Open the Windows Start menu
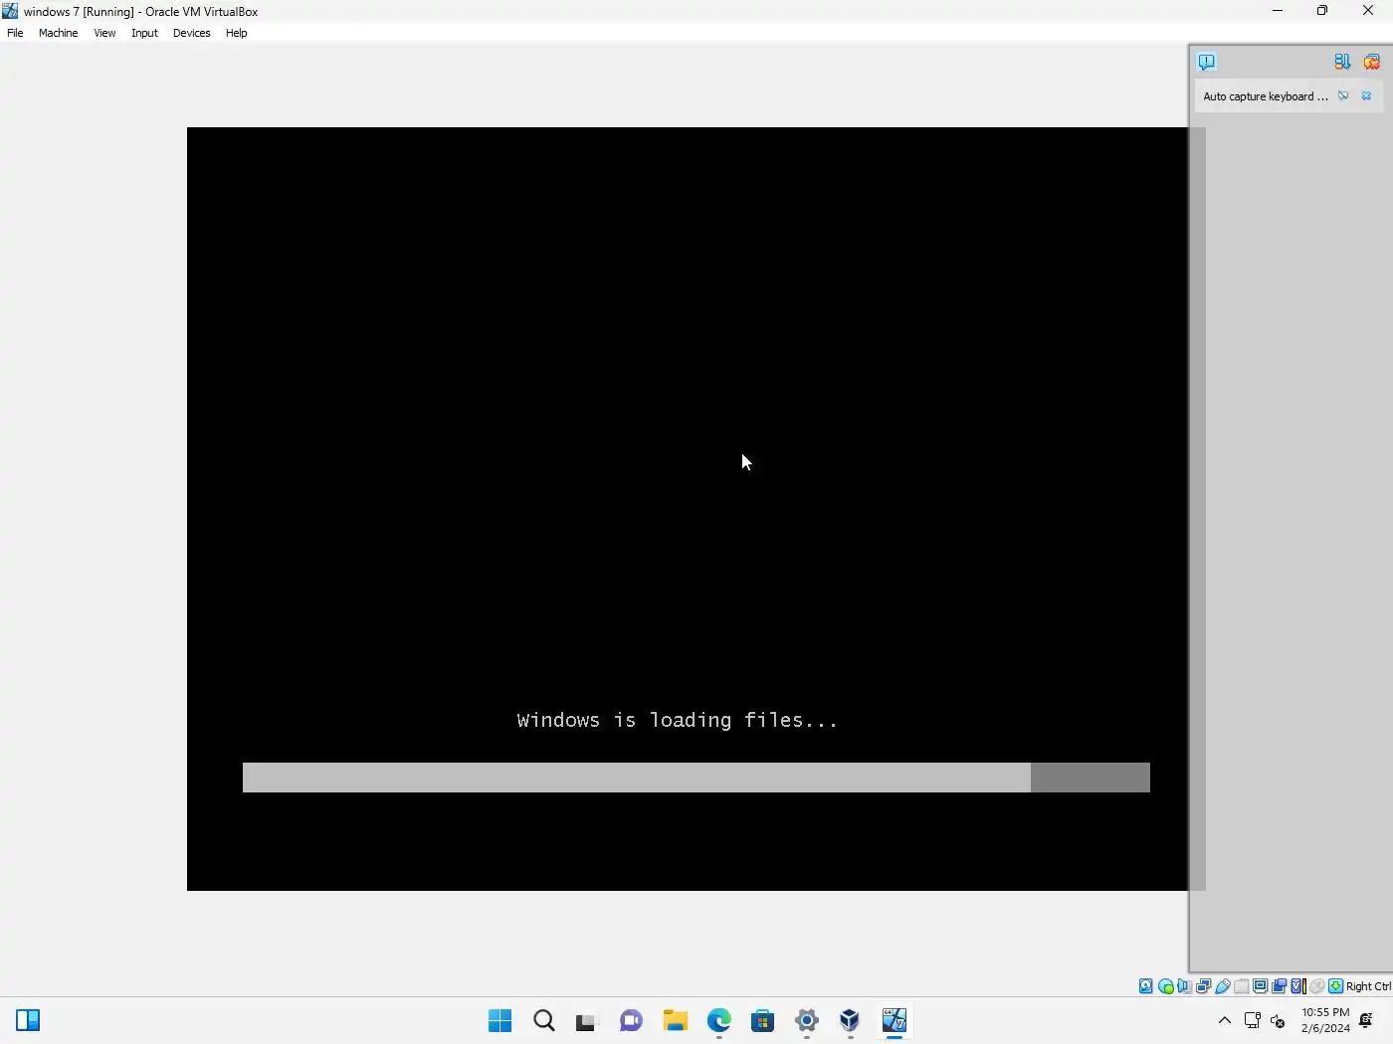 click(499, 1020)
